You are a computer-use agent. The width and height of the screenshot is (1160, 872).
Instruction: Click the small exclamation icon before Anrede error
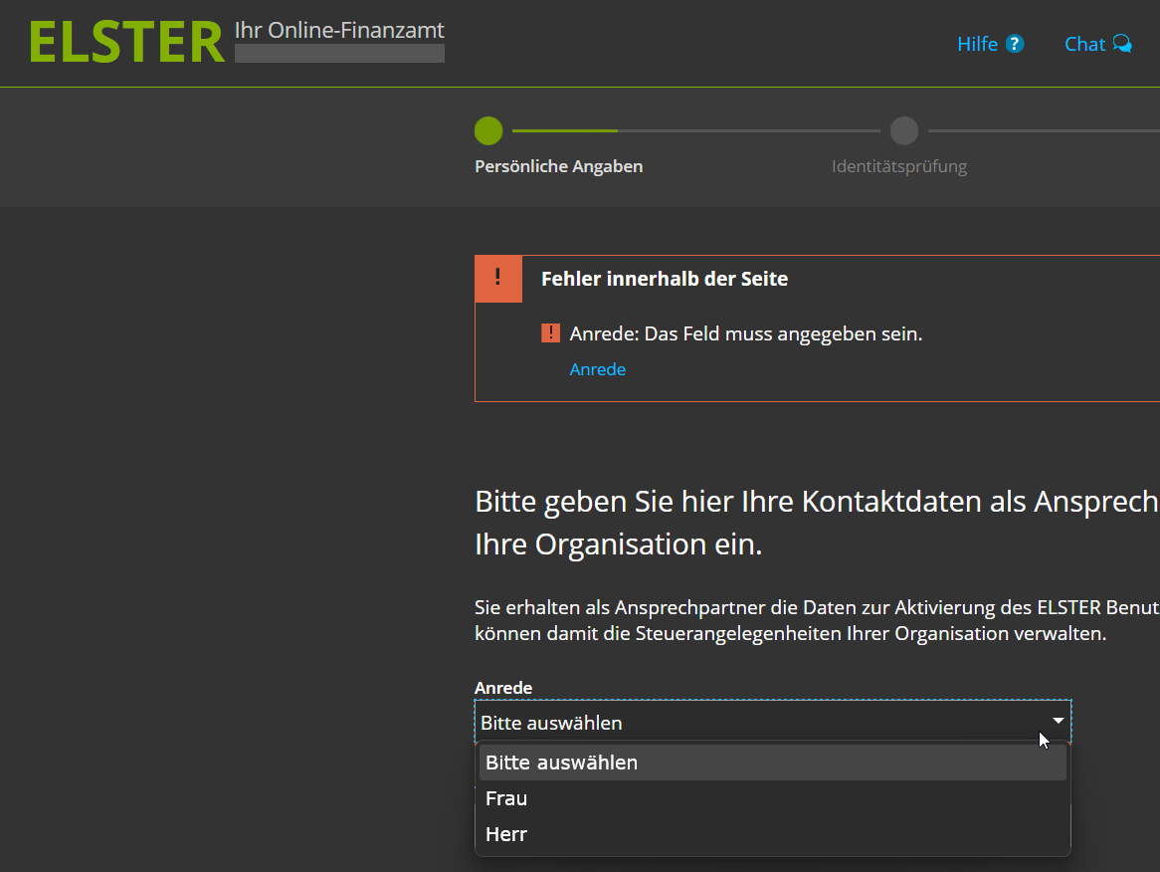click(550, 333)
